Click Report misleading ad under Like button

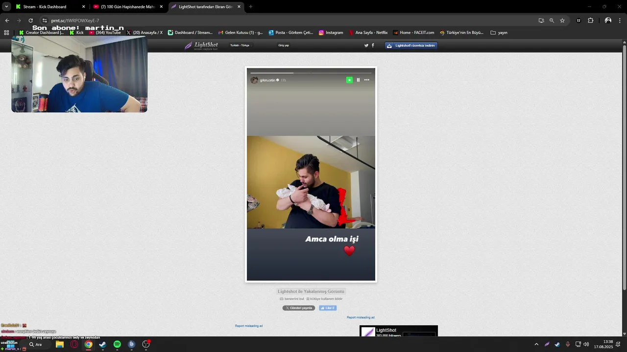pyautogui.click(x=249, y=326)
